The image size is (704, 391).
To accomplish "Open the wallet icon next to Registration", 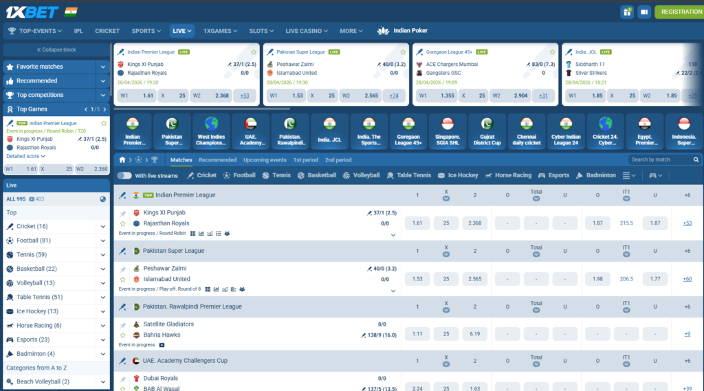I will click(643, 12).
